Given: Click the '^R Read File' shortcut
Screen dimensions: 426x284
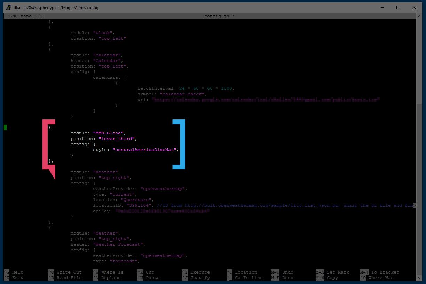Looking at the screenshot, I should click(65, 278).
